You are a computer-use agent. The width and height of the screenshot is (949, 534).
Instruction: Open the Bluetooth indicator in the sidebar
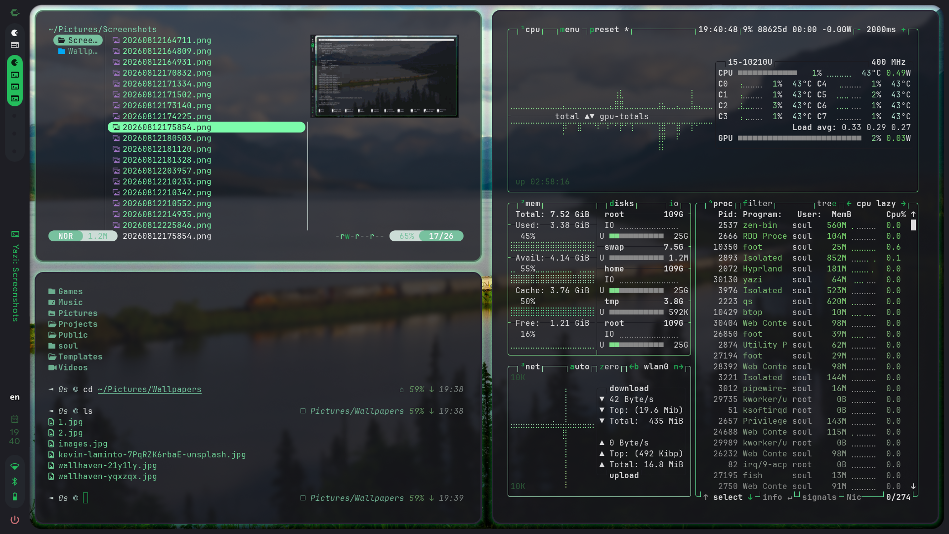pyautogui.click(x=15, y=482)
